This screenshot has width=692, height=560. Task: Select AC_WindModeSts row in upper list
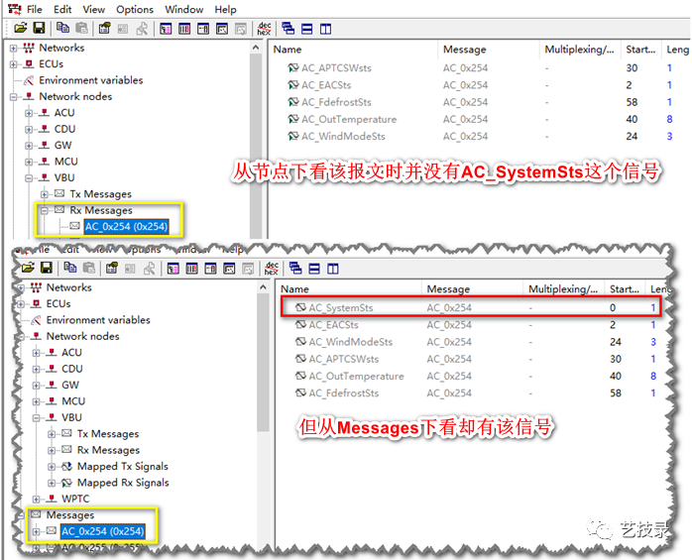pyautogui.click(x=479, y=137)
